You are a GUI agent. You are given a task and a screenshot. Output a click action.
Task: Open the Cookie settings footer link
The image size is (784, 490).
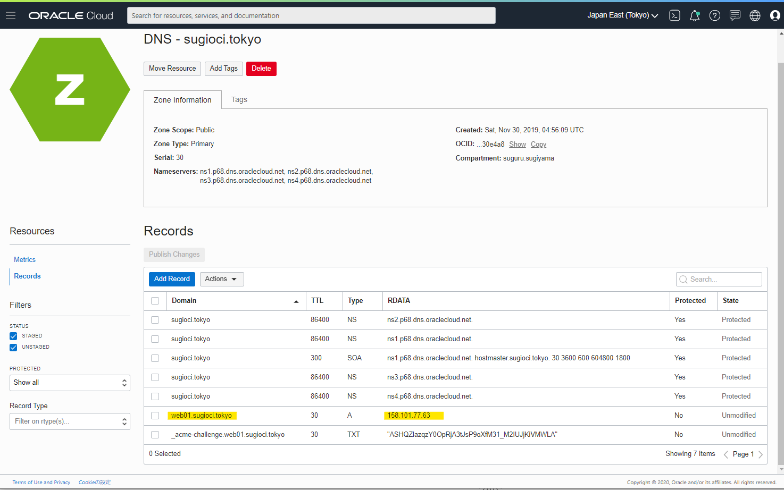click(x=95, y=483)
